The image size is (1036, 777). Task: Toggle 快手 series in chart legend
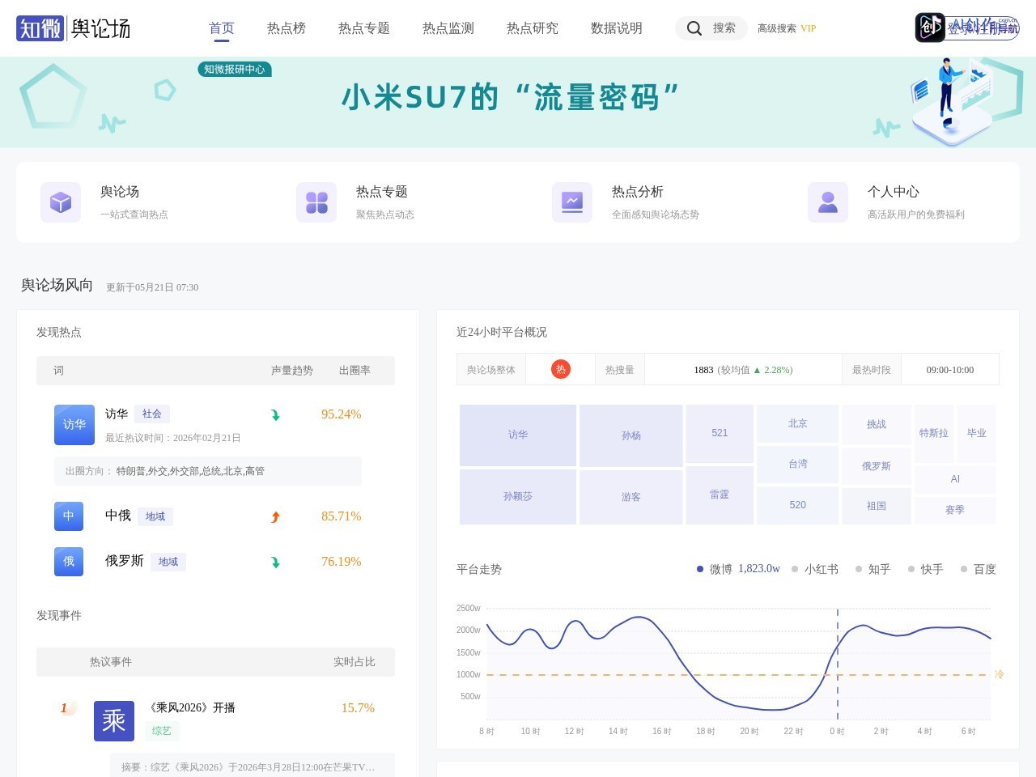pos(926,569)
